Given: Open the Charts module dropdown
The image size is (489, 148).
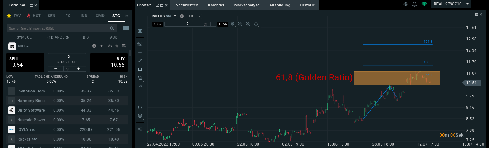Looking at the screenshot, I should 144,5.
